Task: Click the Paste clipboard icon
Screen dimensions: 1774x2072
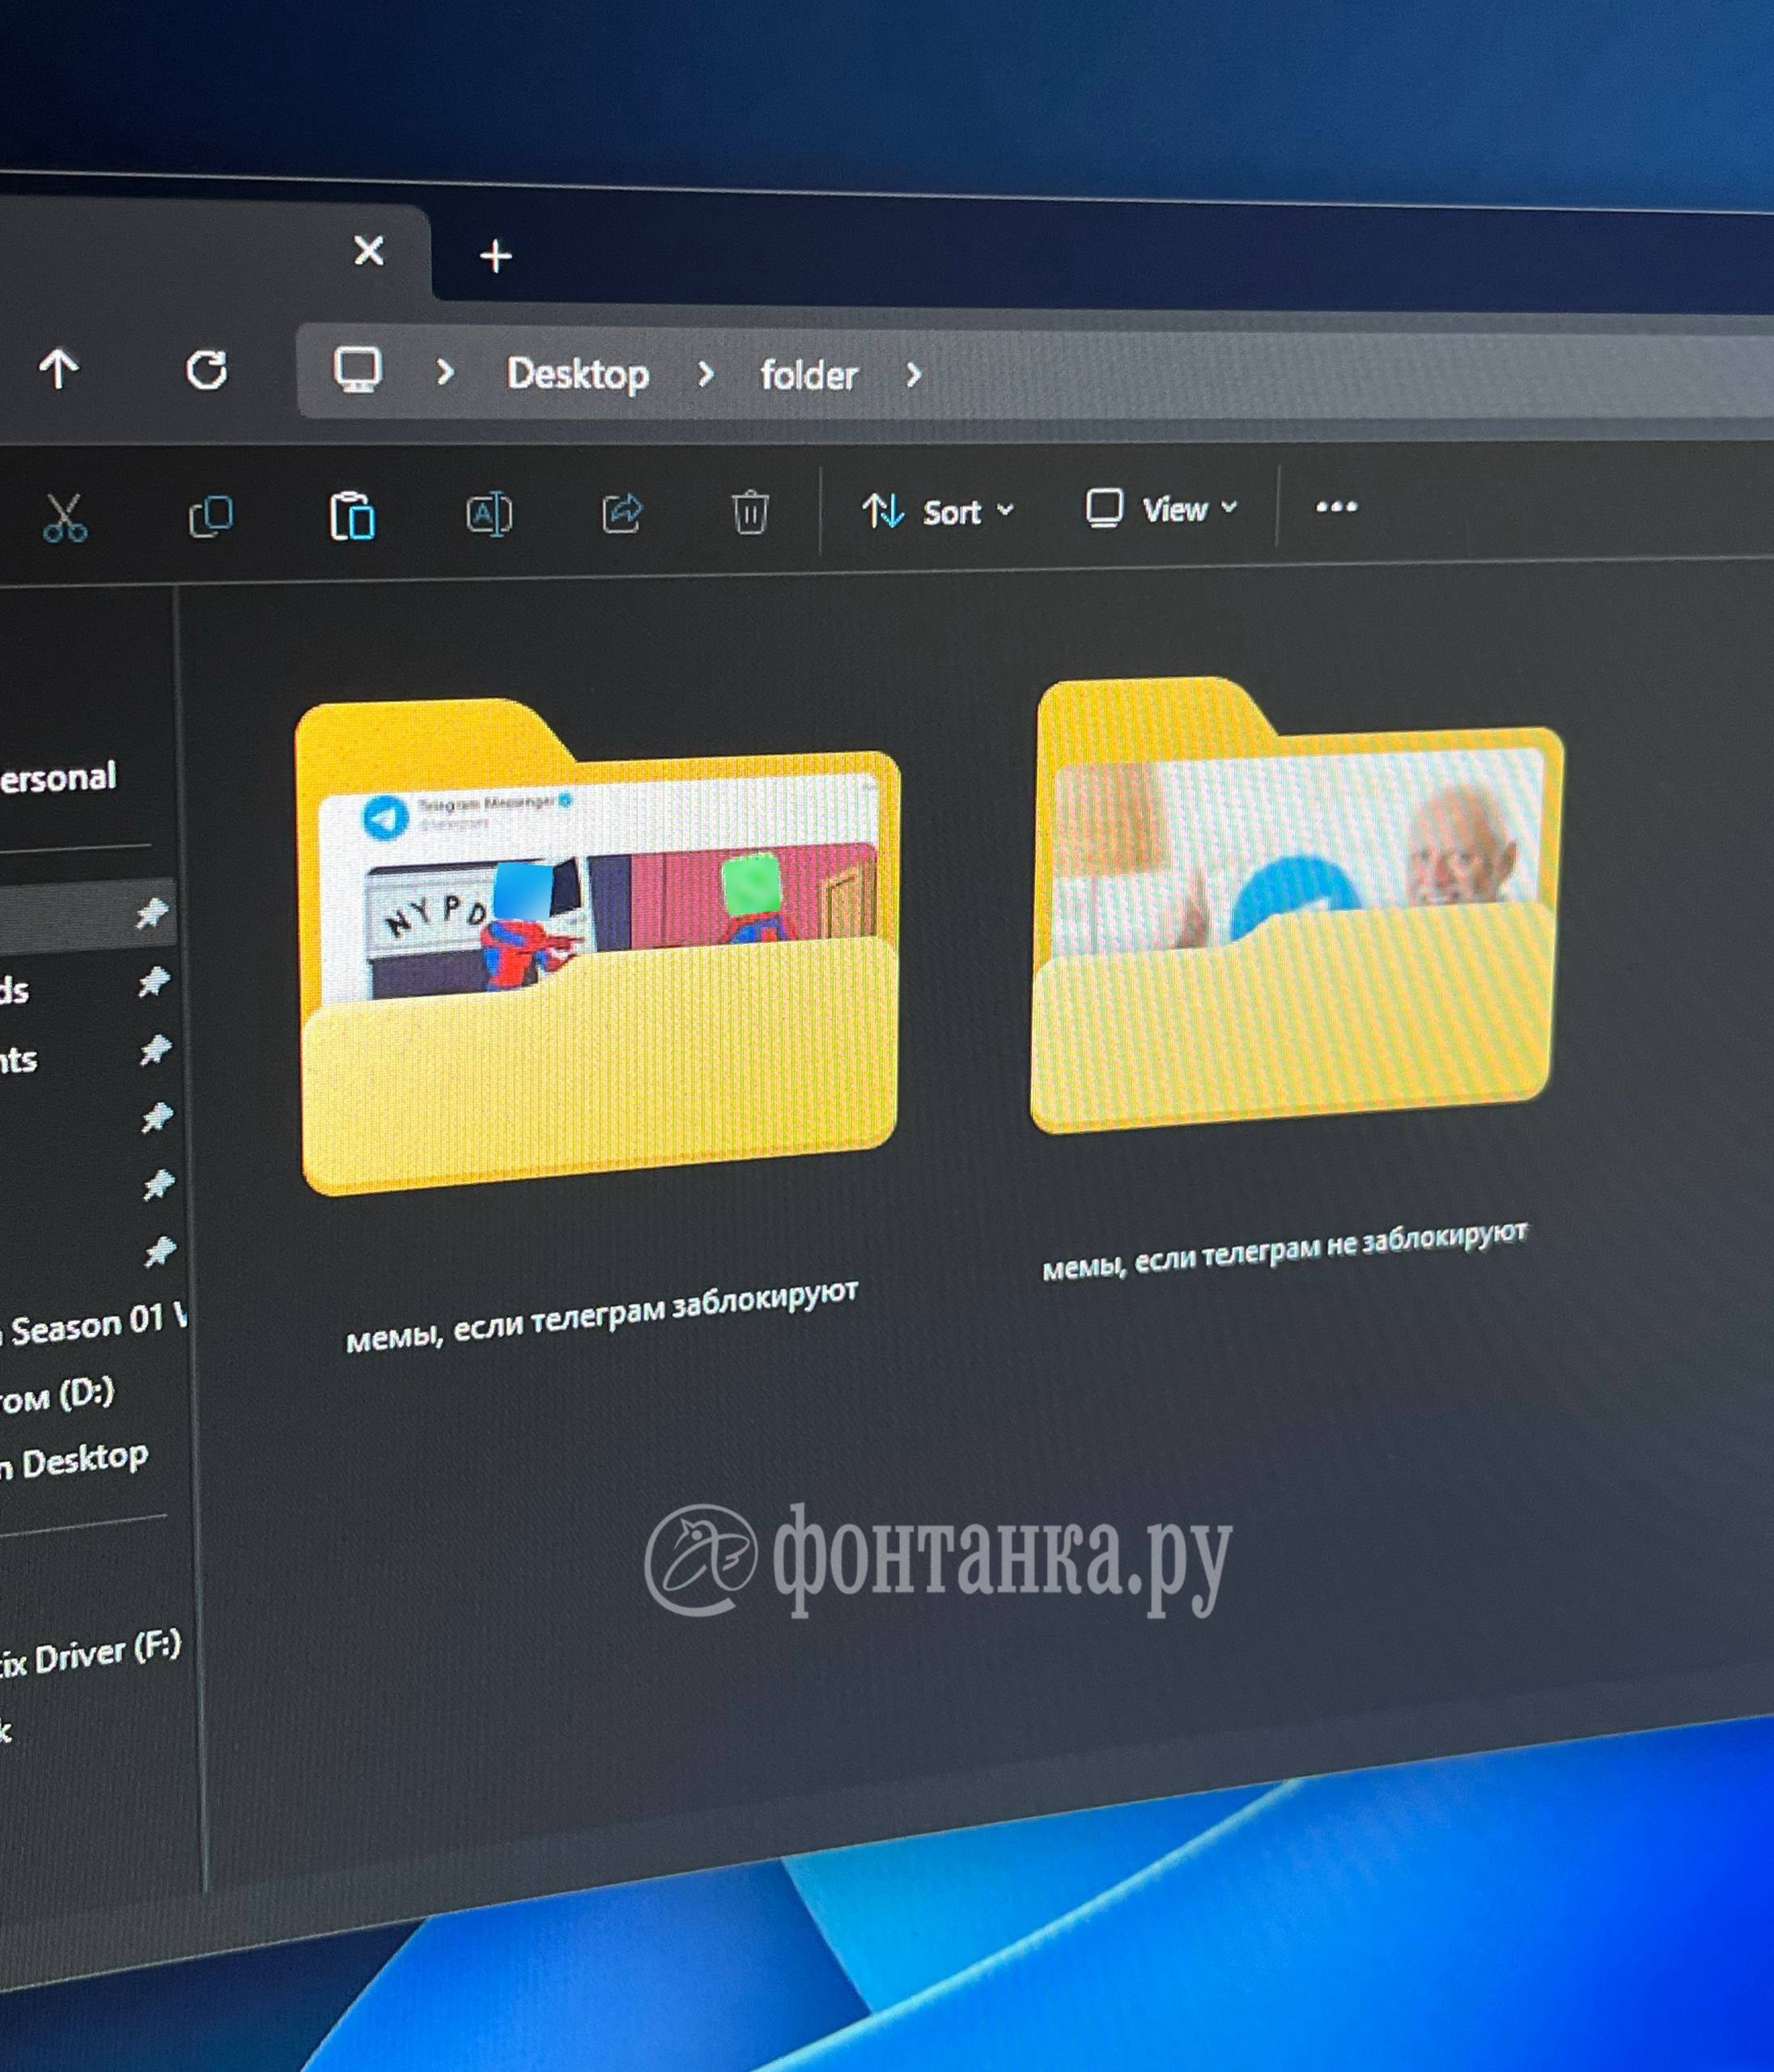Action: [x=352, y=516]
